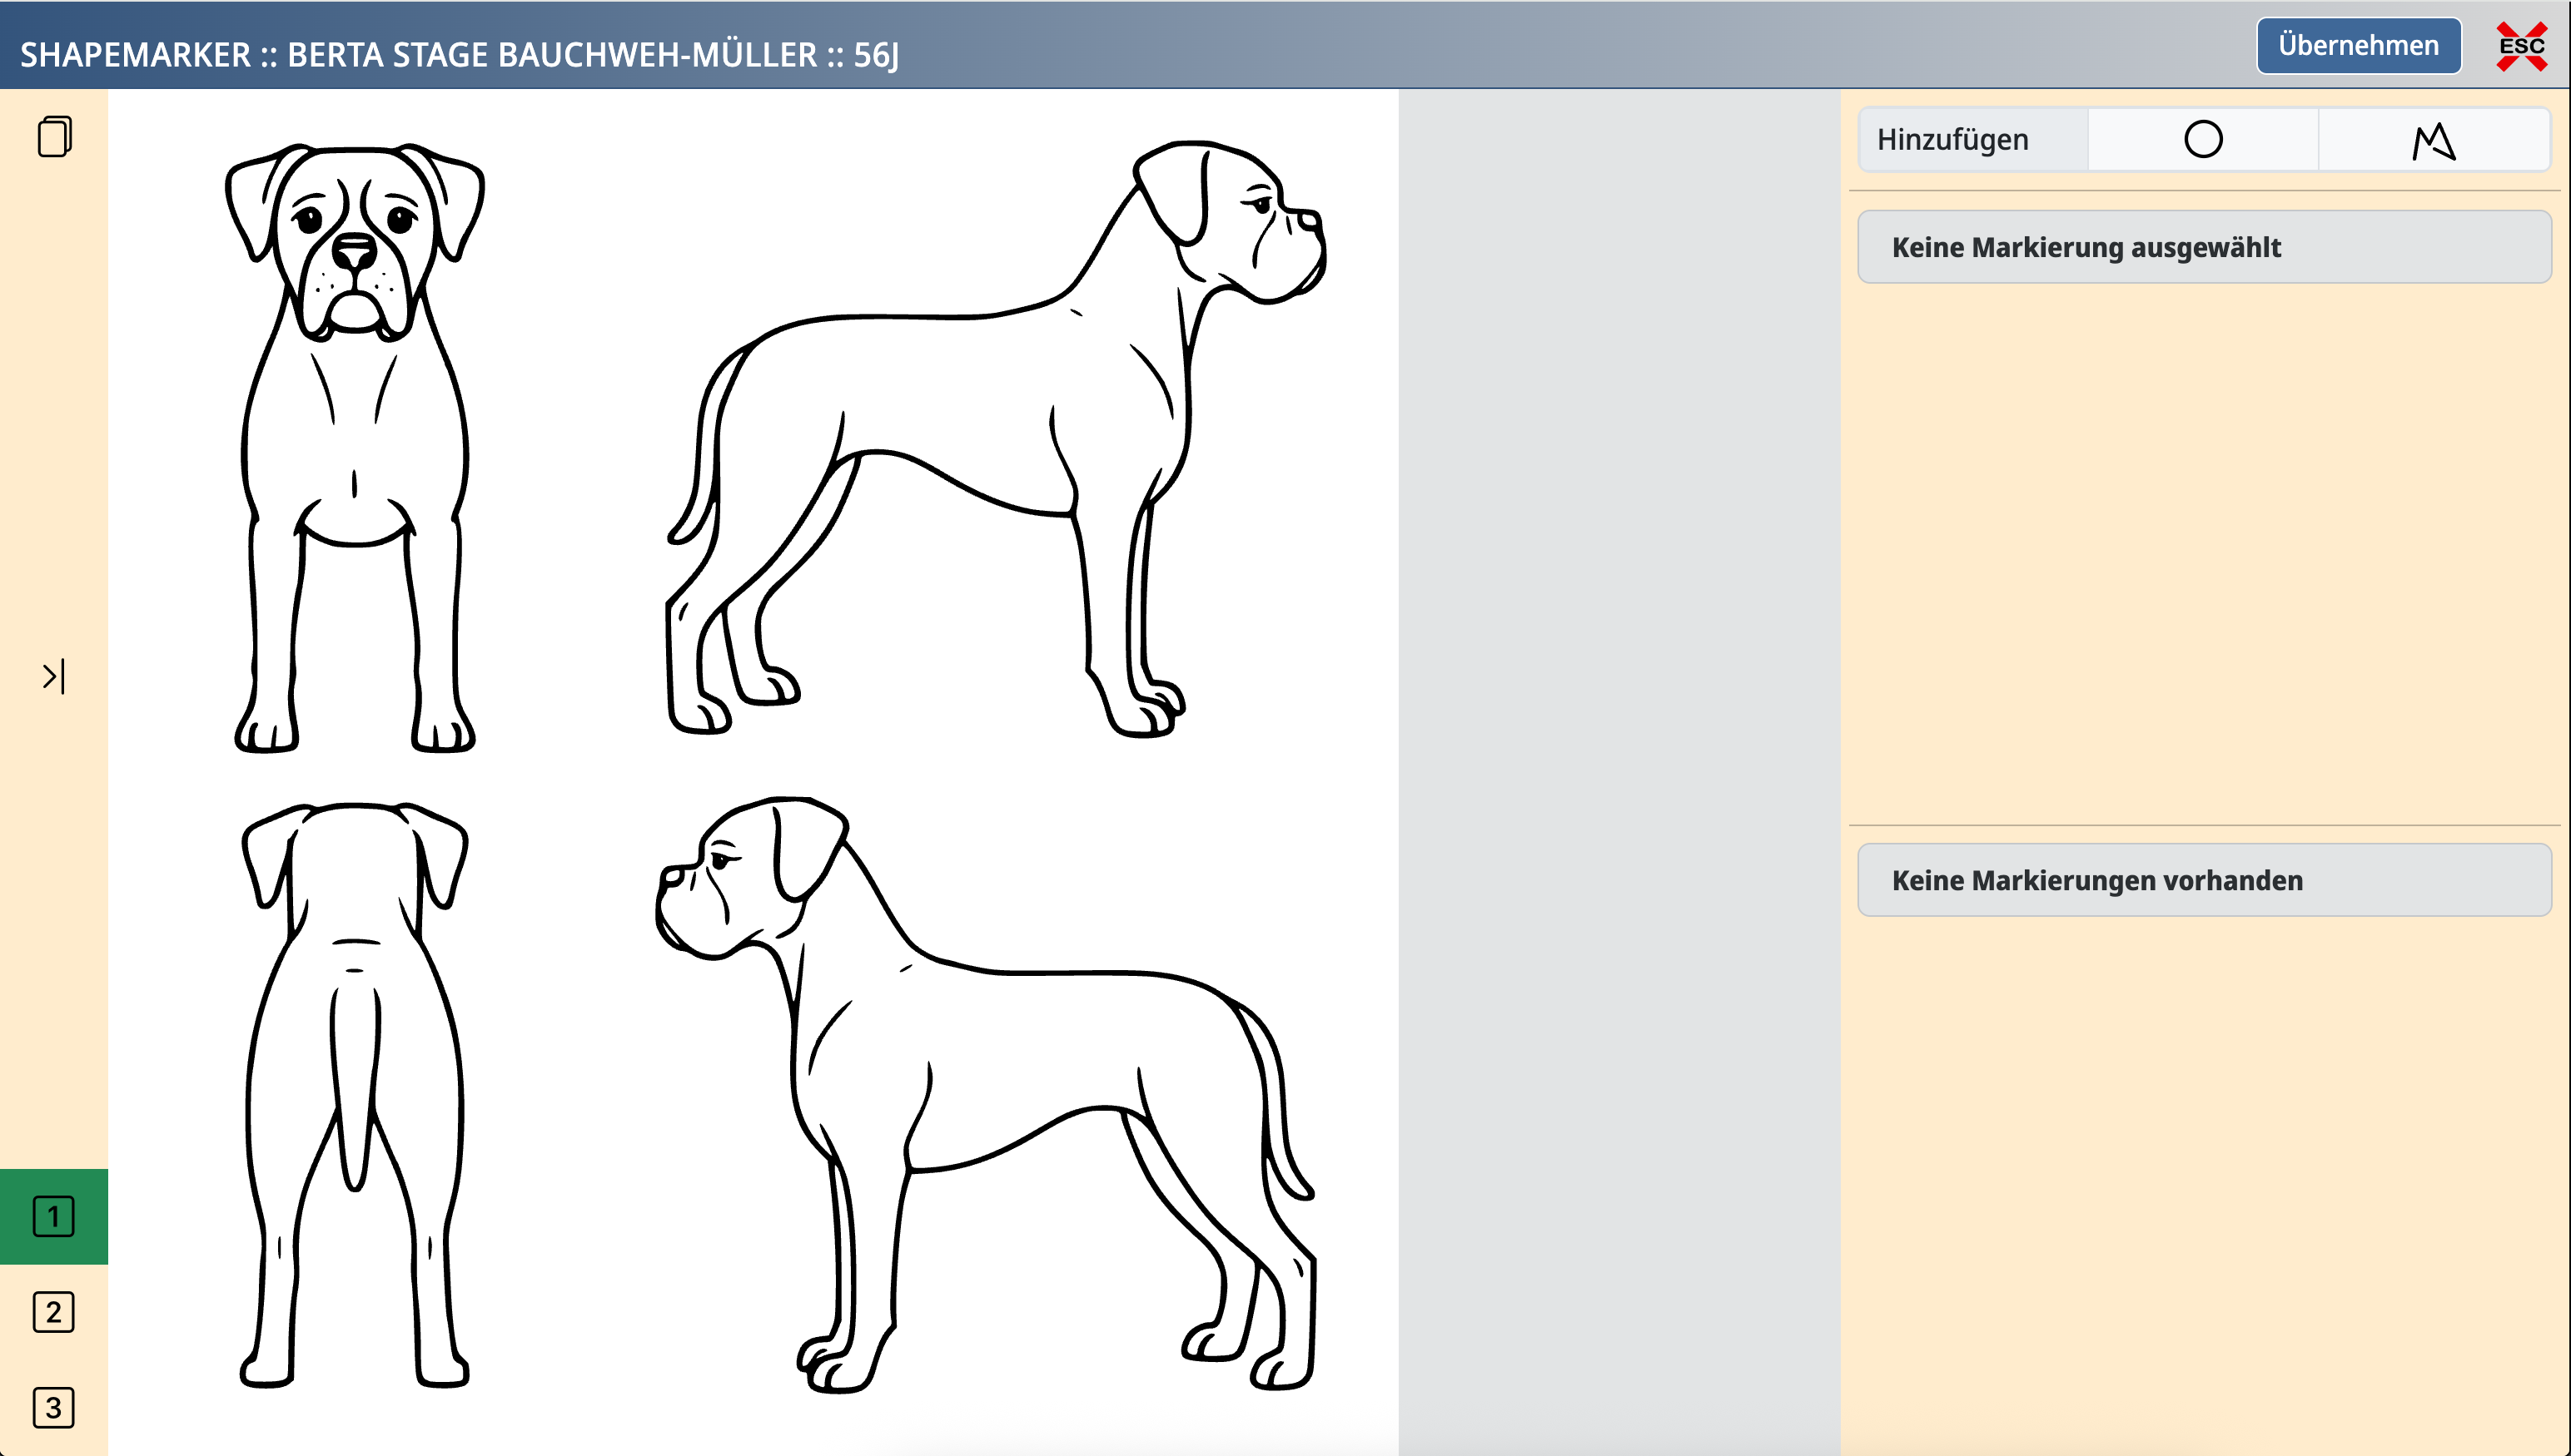Switch to page 2 in sidebar
This screenshot has width=2571, height=1456.
pos(54,1311)
